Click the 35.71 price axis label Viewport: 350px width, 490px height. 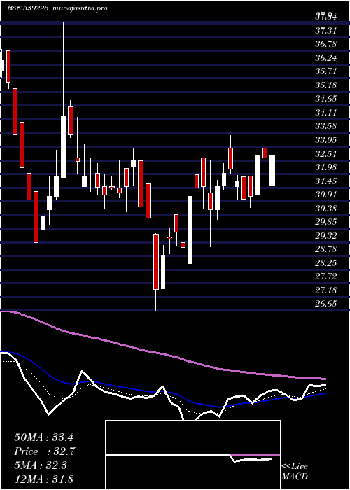tap(326, 71)
